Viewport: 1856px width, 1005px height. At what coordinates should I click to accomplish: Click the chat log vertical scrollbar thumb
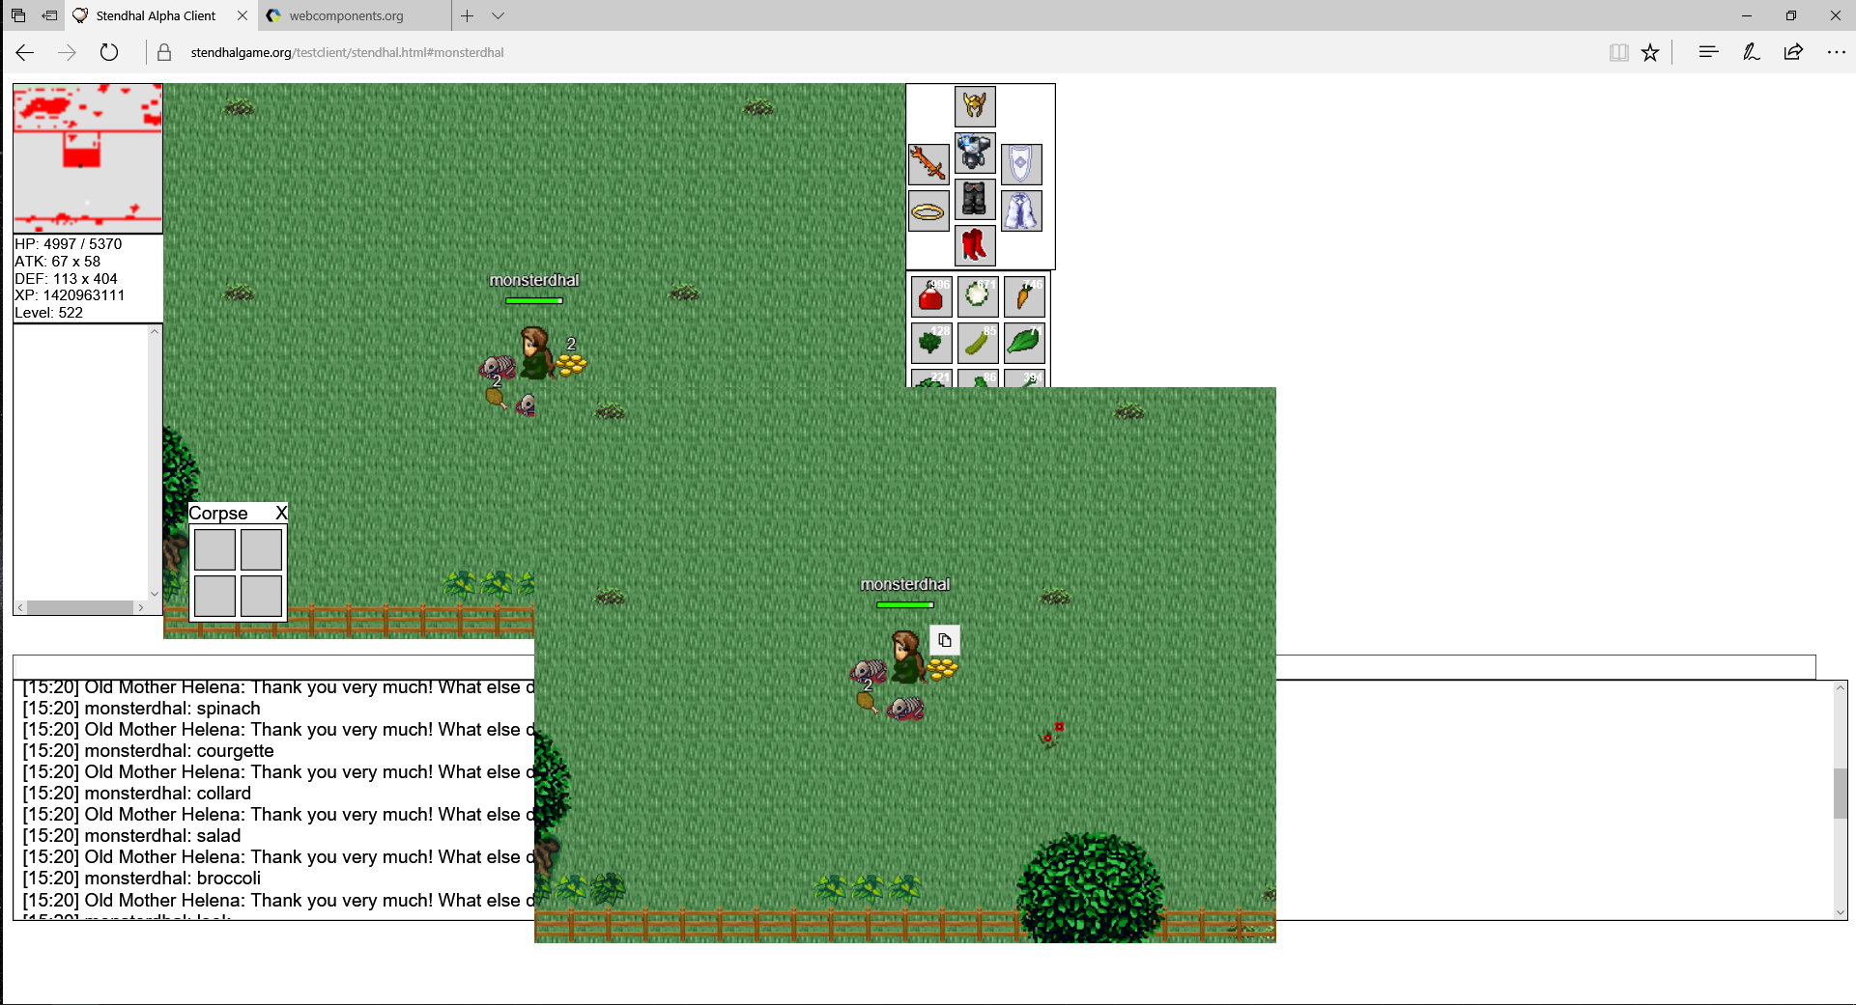point(1841,793)
